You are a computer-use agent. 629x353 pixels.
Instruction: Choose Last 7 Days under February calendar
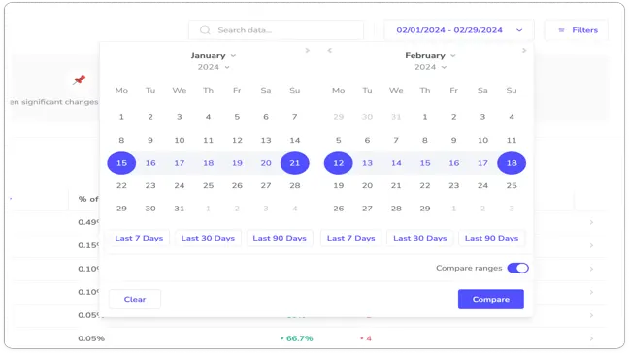[x=351, y=238]
